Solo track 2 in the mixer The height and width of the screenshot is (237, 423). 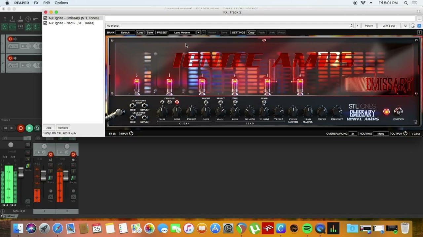point(73,171)
